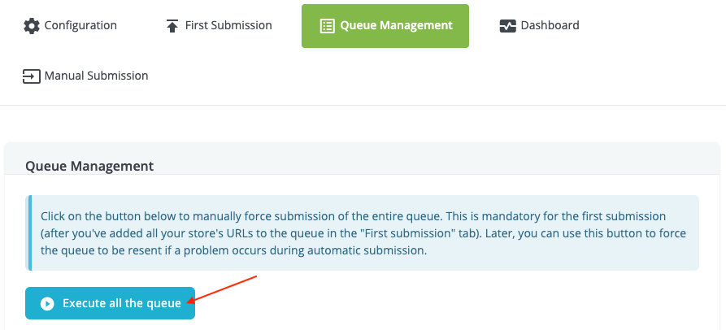This screenshot has width=726, height=330.
Task: Click the blue info notice text
Action: tap(363, 234)
